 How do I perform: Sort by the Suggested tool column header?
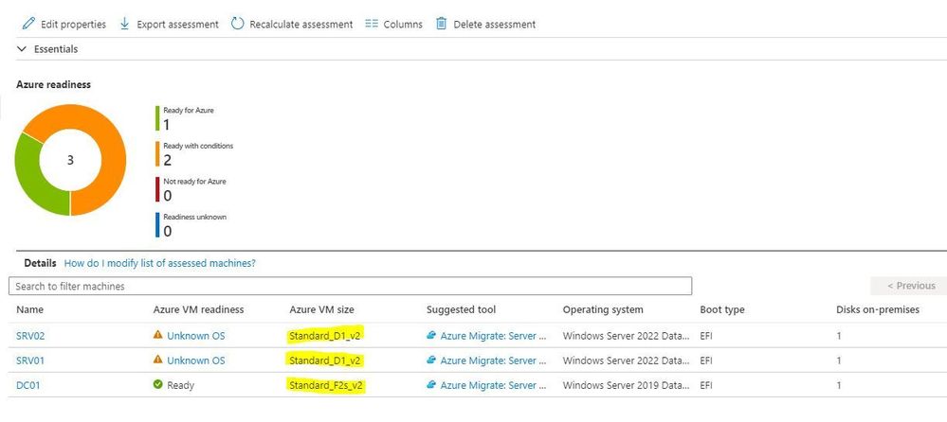point(461,309)
